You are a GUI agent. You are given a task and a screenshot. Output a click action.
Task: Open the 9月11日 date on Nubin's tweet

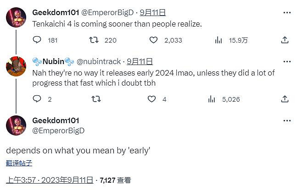point(140,61)
